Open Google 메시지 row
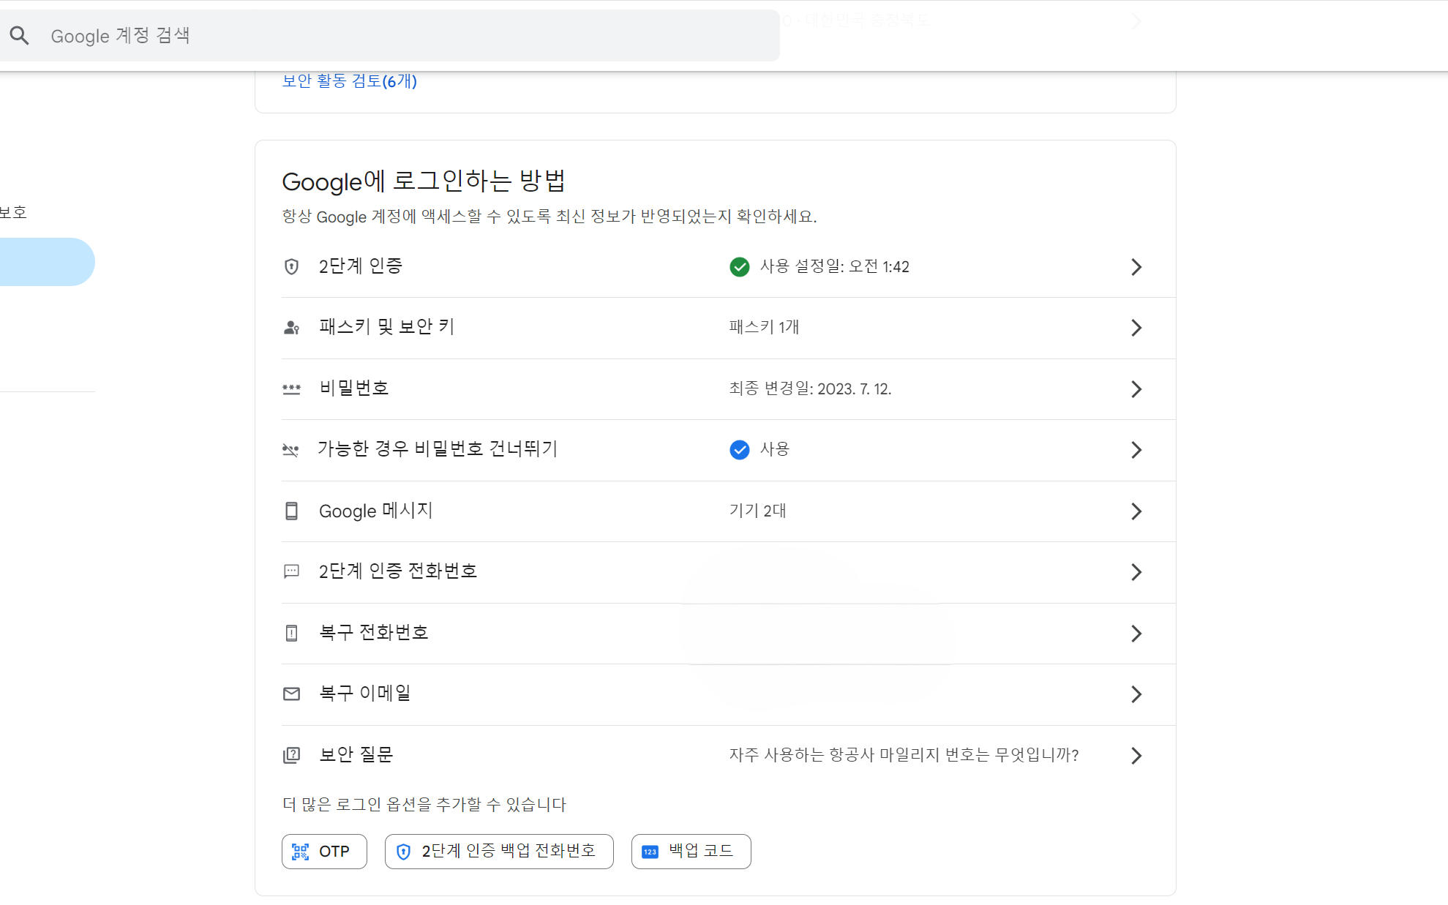This screenshot has width=1448, height=905. point(728,511)
